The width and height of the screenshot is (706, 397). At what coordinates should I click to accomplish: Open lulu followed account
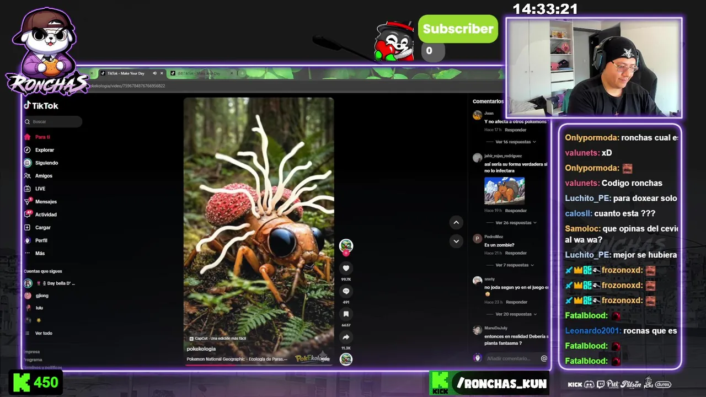tap(34, 308)
